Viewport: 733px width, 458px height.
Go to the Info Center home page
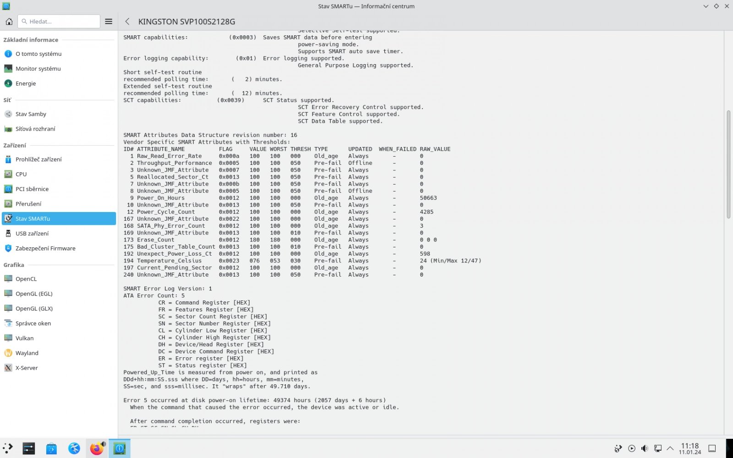coord(9,22)
